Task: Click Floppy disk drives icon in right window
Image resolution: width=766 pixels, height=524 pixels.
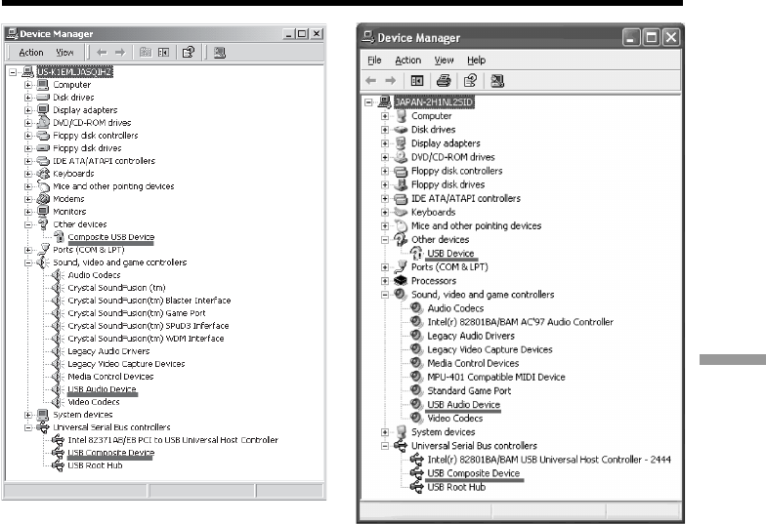Action: 401,184
